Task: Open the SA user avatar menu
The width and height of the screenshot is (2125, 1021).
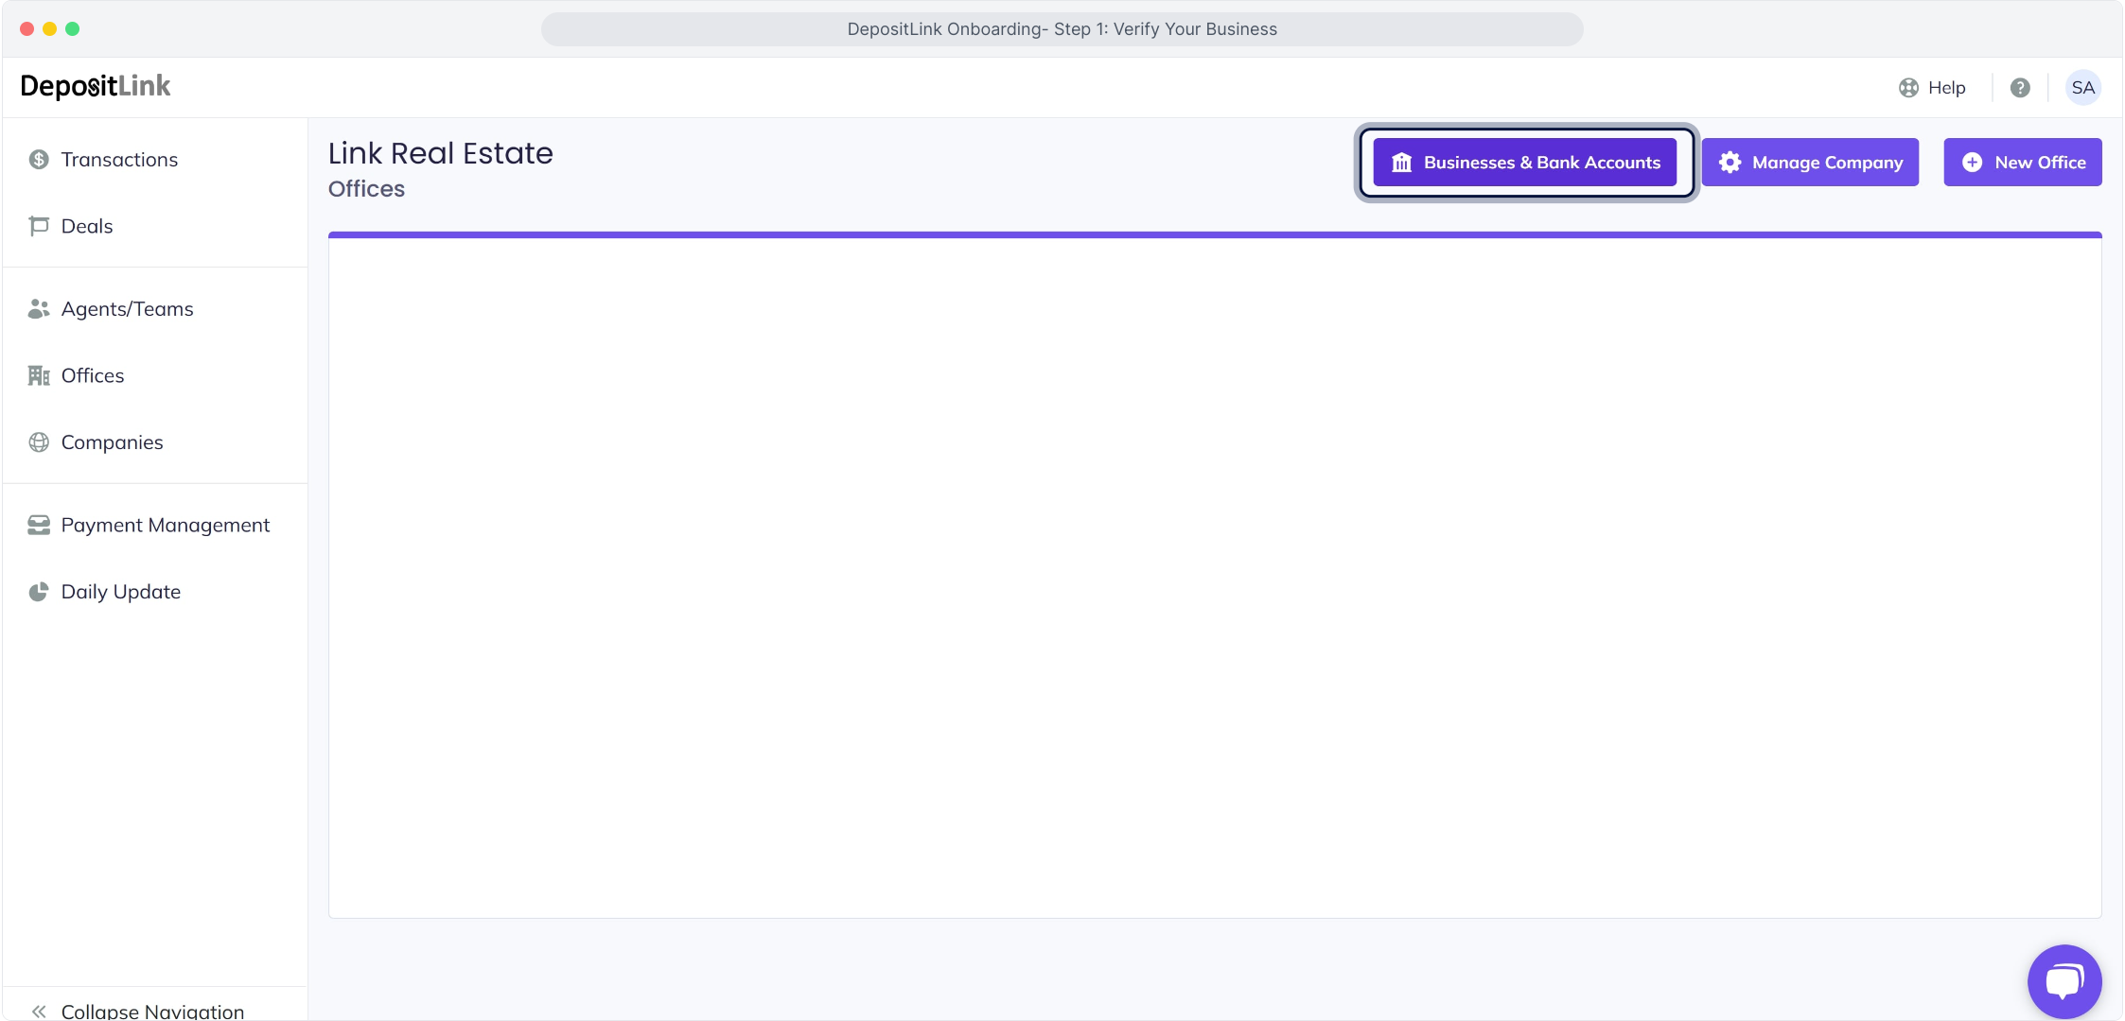Action: 2082,88
